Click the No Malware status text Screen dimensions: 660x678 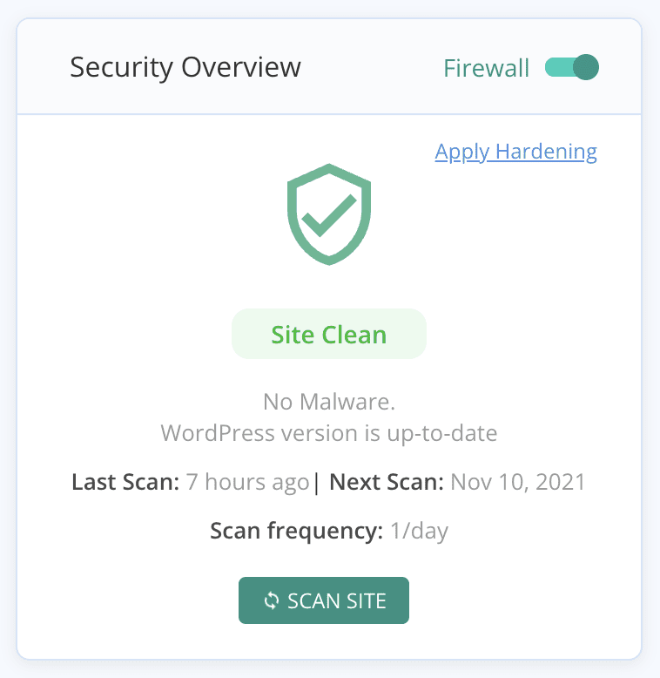329,402
